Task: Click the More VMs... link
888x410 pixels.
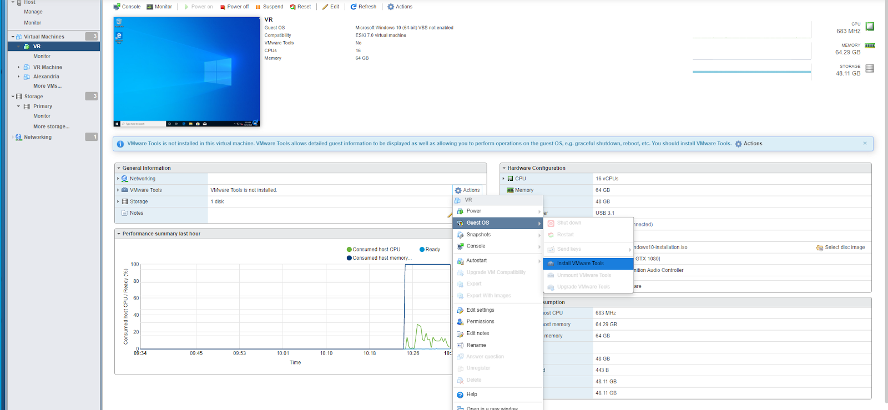Action: [x=47, y=86]
